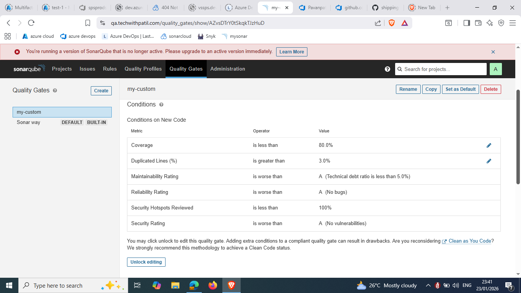Viewport: 521px width, 293px height.
Task: Open the Administration menu
Action: (227, 69)
